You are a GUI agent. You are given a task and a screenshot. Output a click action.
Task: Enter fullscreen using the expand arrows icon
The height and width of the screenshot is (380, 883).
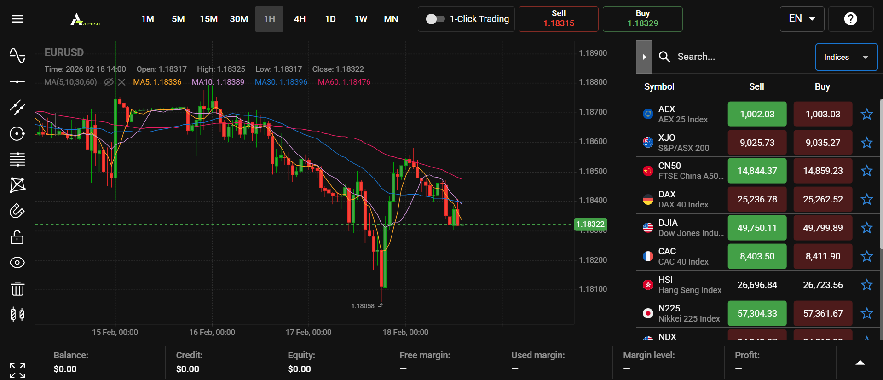pyautogui.click(x=17, y=370)
